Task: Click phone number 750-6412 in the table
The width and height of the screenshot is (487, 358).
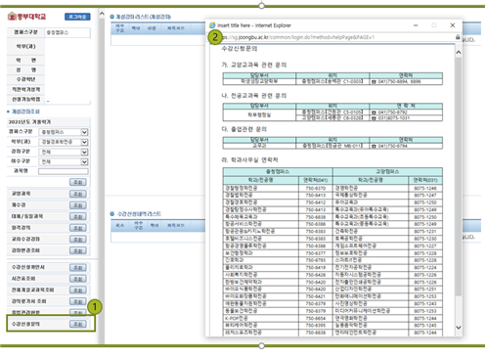Action: click(x=316, y=202)
